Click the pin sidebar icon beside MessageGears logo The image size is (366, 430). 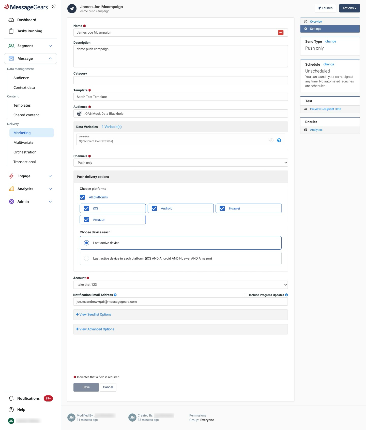coord(53,7)
